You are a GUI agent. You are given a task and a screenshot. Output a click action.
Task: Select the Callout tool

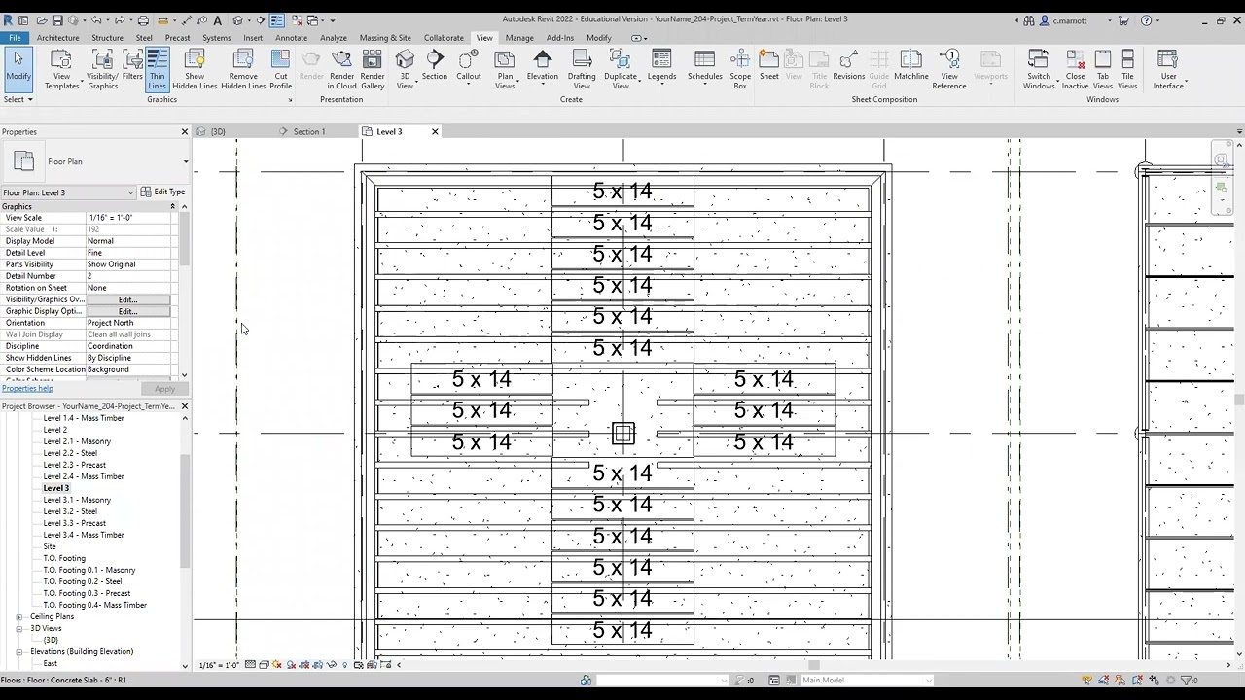point(469,68)
